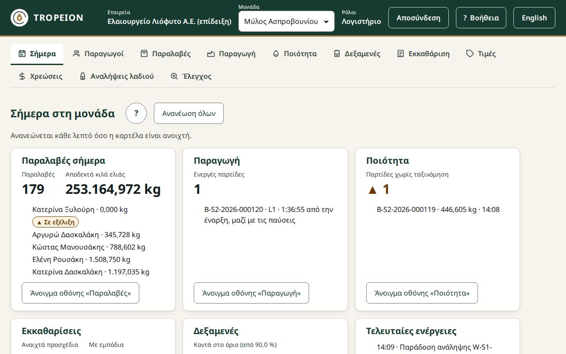Click Άνοιγμα οθόνης «Ποιότητα» button

click(x=422, y=293)
